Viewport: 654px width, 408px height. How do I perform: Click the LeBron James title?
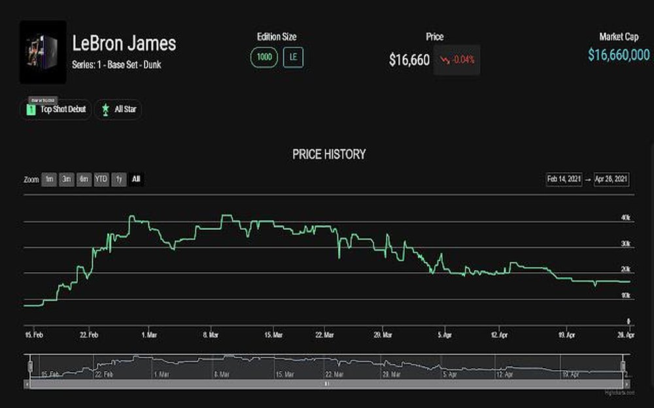124,43
